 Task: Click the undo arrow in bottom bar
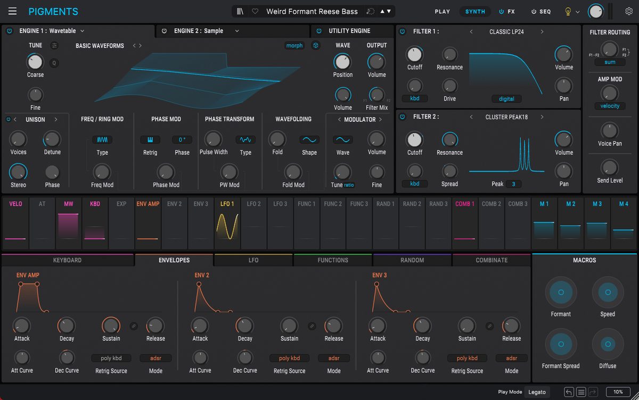[x=569, y=392]
